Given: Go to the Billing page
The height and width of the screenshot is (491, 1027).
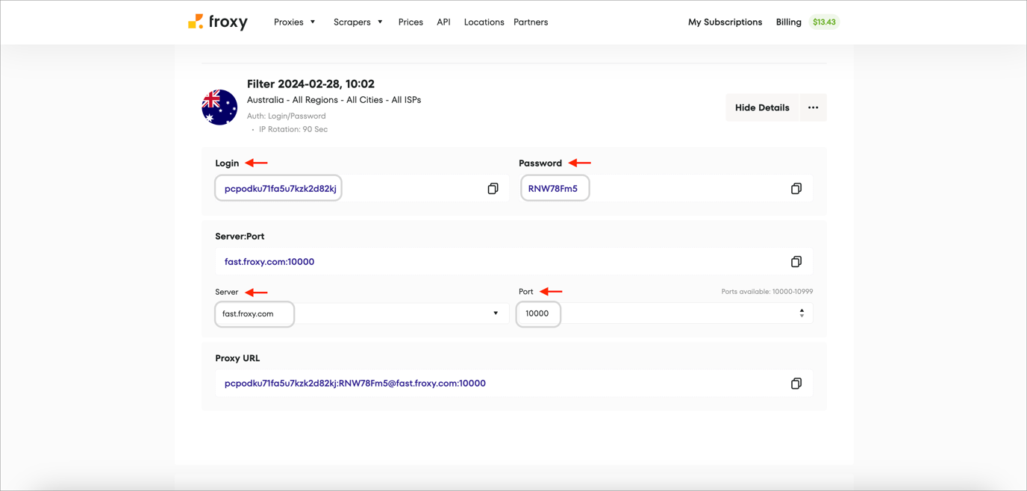Looking at the screenshot, I should (x=788, y=22).
